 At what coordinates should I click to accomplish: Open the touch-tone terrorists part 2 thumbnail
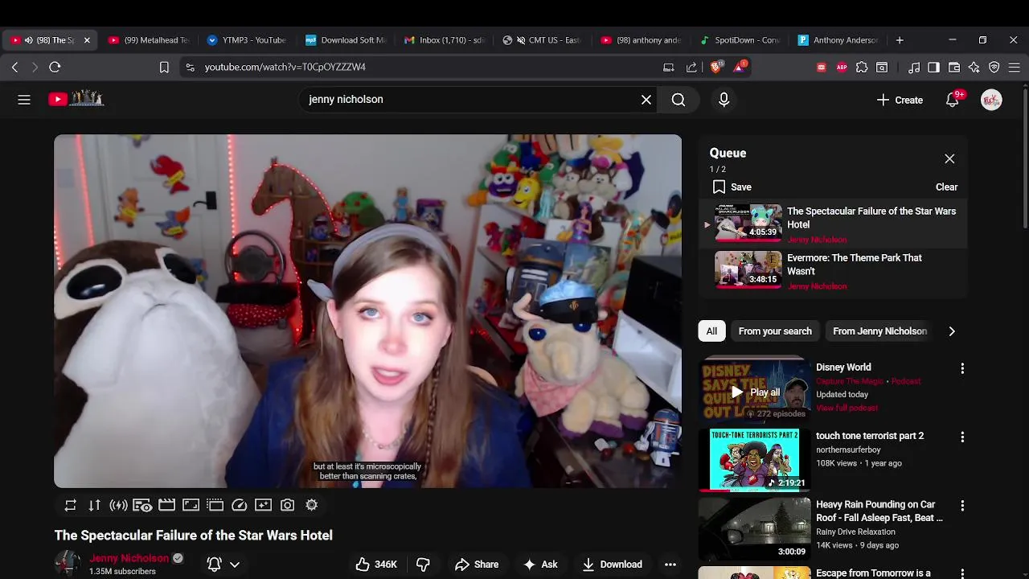[x=754, y=459]
